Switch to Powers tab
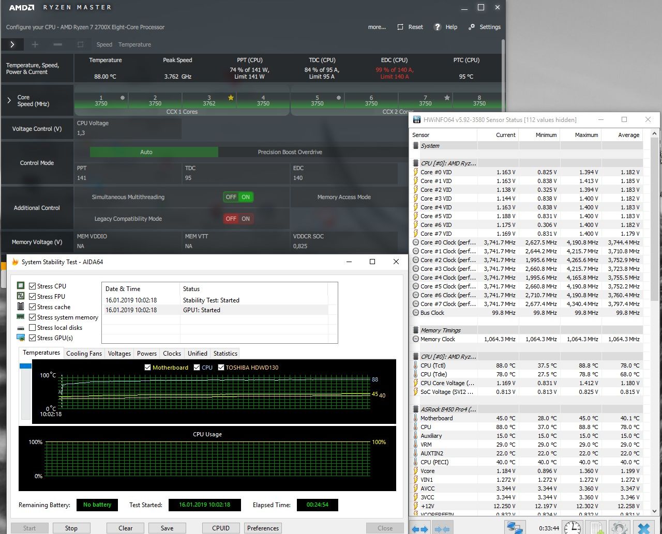The image size is (662, 534). pyautogui.click(x=147, y=354)
